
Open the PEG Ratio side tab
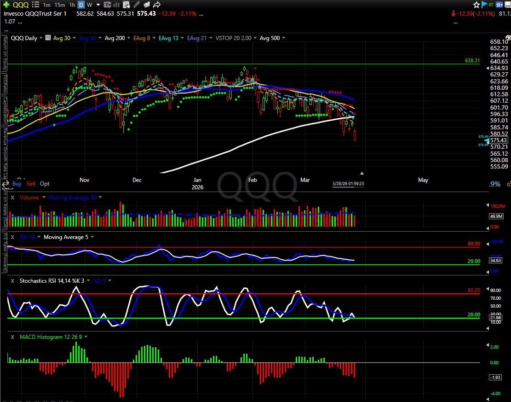[x=5, y=83]
